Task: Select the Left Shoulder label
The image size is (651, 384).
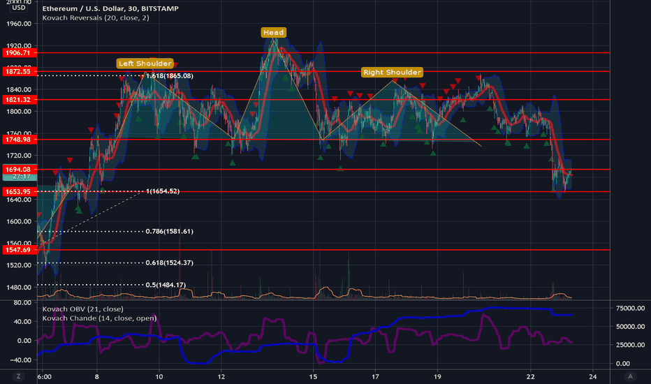Action: pos(145,63)
